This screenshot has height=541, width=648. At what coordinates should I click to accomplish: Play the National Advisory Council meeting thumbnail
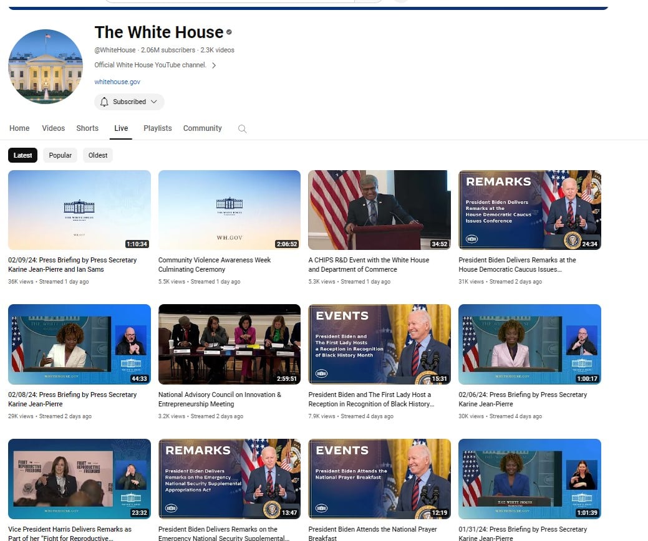coord(229,344)
